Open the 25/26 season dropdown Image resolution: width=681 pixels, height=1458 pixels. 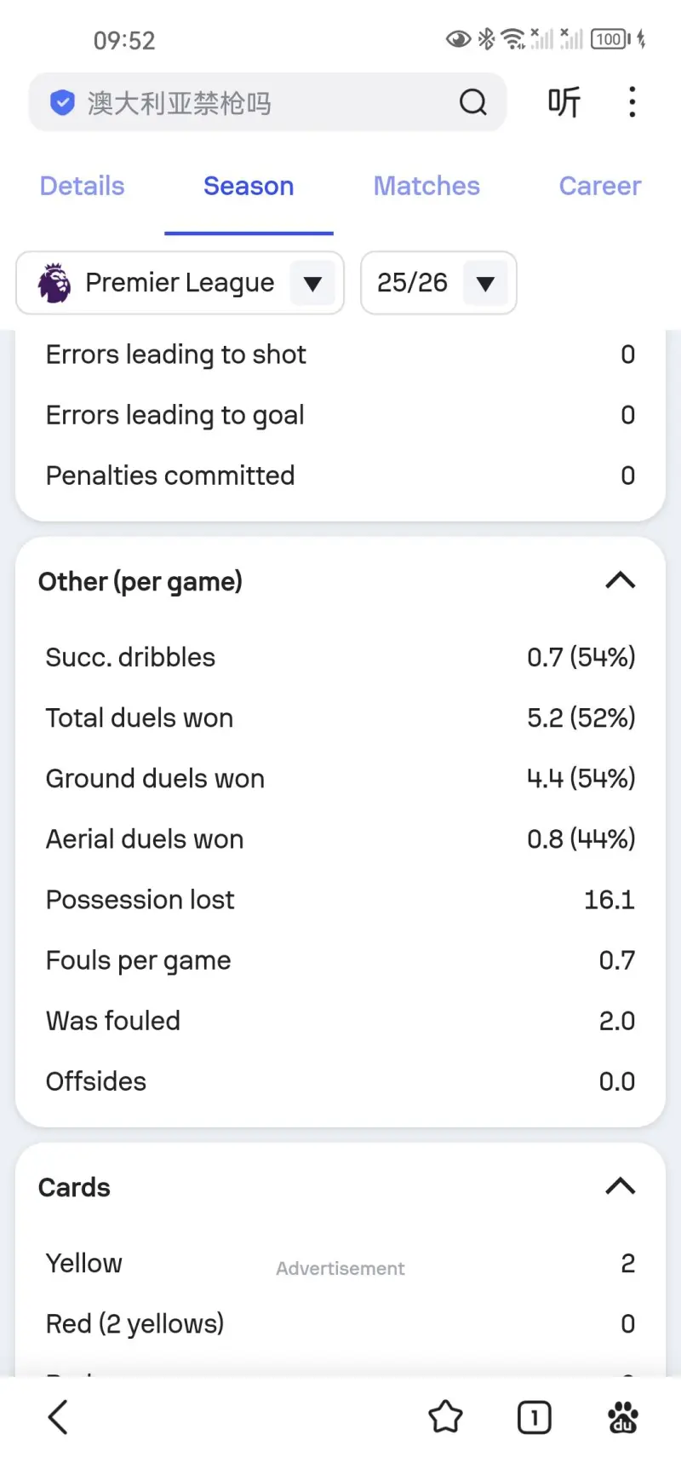[485, 283]
